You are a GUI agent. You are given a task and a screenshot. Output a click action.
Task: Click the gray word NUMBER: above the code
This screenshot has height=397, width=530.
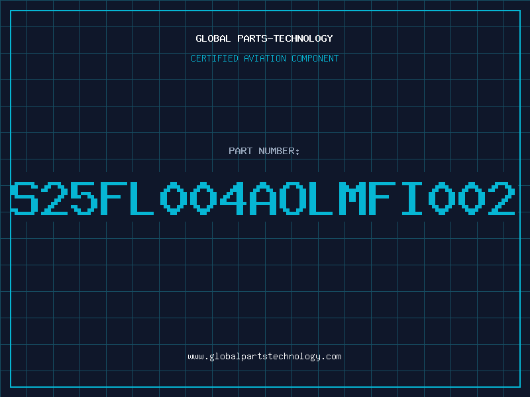click(279, 151)
